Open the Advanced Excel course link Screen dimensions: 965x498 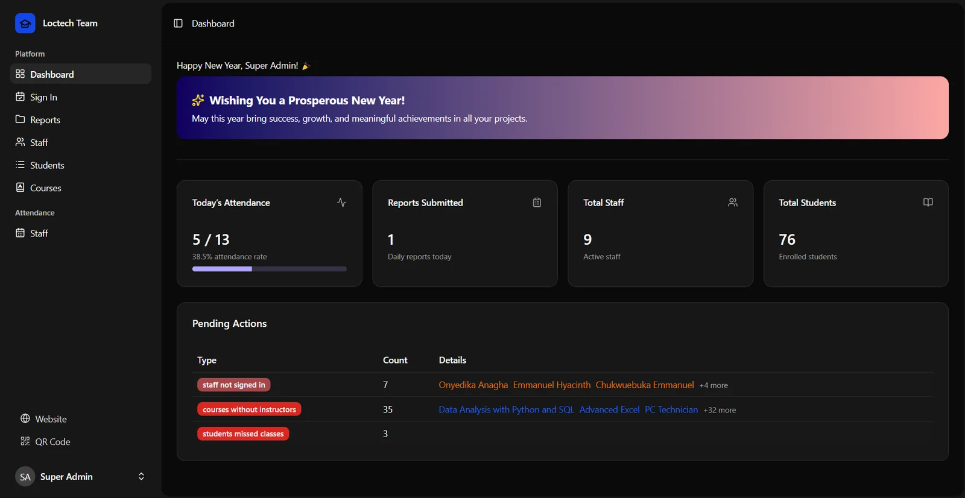[x=609, y=409]
